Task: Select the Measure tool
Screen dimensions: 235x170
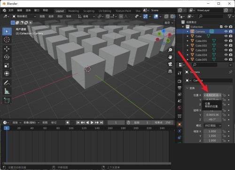Action: 7,91
